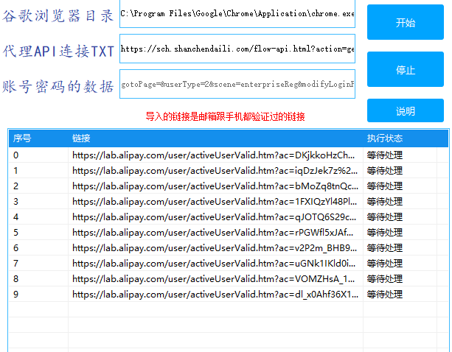Select row 1 link with iqDzJek7z
452x352 pixels.
(x=214, y=171)
